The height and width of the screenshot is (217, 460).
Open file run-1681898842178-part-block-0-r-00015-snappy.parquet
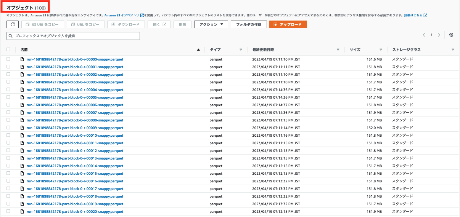point(75,174)
